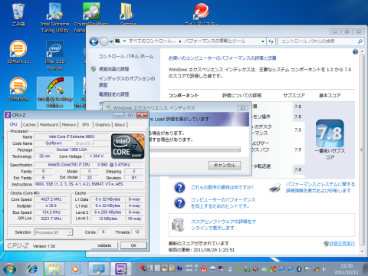
Task: Click the Bus Speed value 134.2 MHz
Action: point(51,212)
